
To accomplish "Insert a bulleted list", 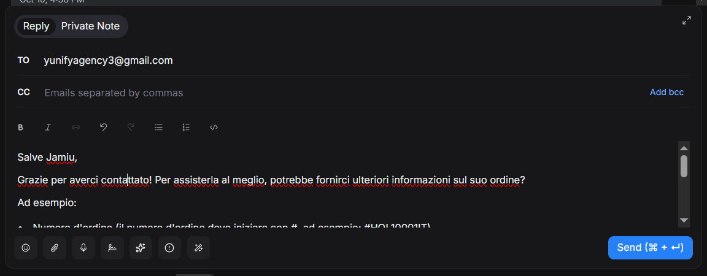I will [158, 128].
